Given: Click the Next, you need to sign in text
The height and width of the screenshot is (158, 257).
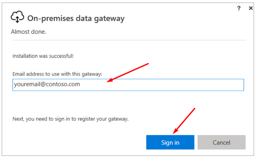Looking at the screenshot, I should [x=71, y=119].
